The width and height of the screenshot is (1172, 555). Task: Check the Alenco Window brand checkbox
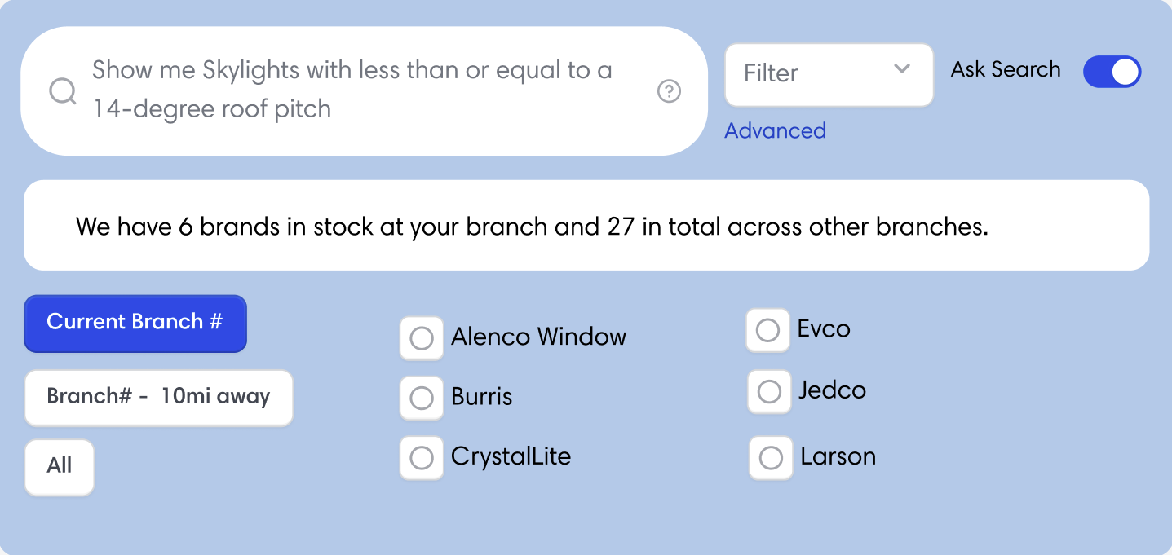[x=422, y=337]
